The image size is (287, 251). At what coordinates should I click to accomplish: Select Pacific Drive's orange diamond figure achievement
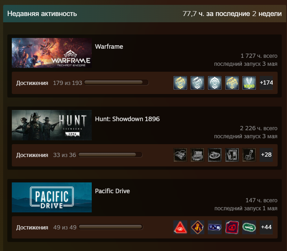coord(197,227)
